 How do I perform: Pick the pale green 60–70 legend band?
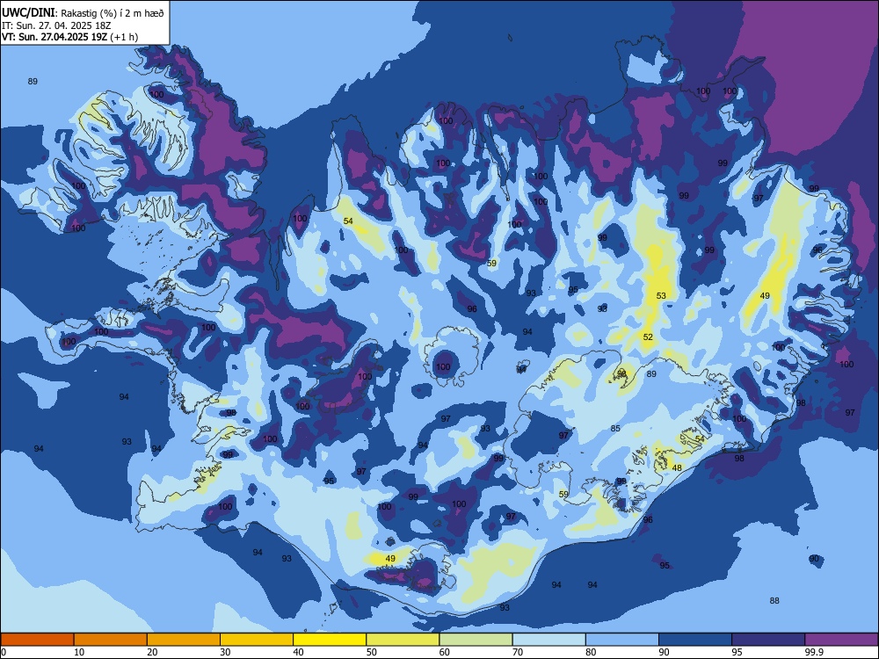[x=476, y=639]
